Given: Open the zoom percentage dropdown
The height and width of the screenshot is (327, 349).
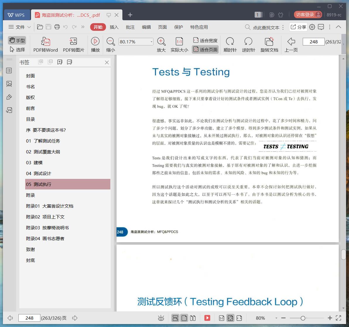Looking at the screenshot, I should click(x=151, y=42).
